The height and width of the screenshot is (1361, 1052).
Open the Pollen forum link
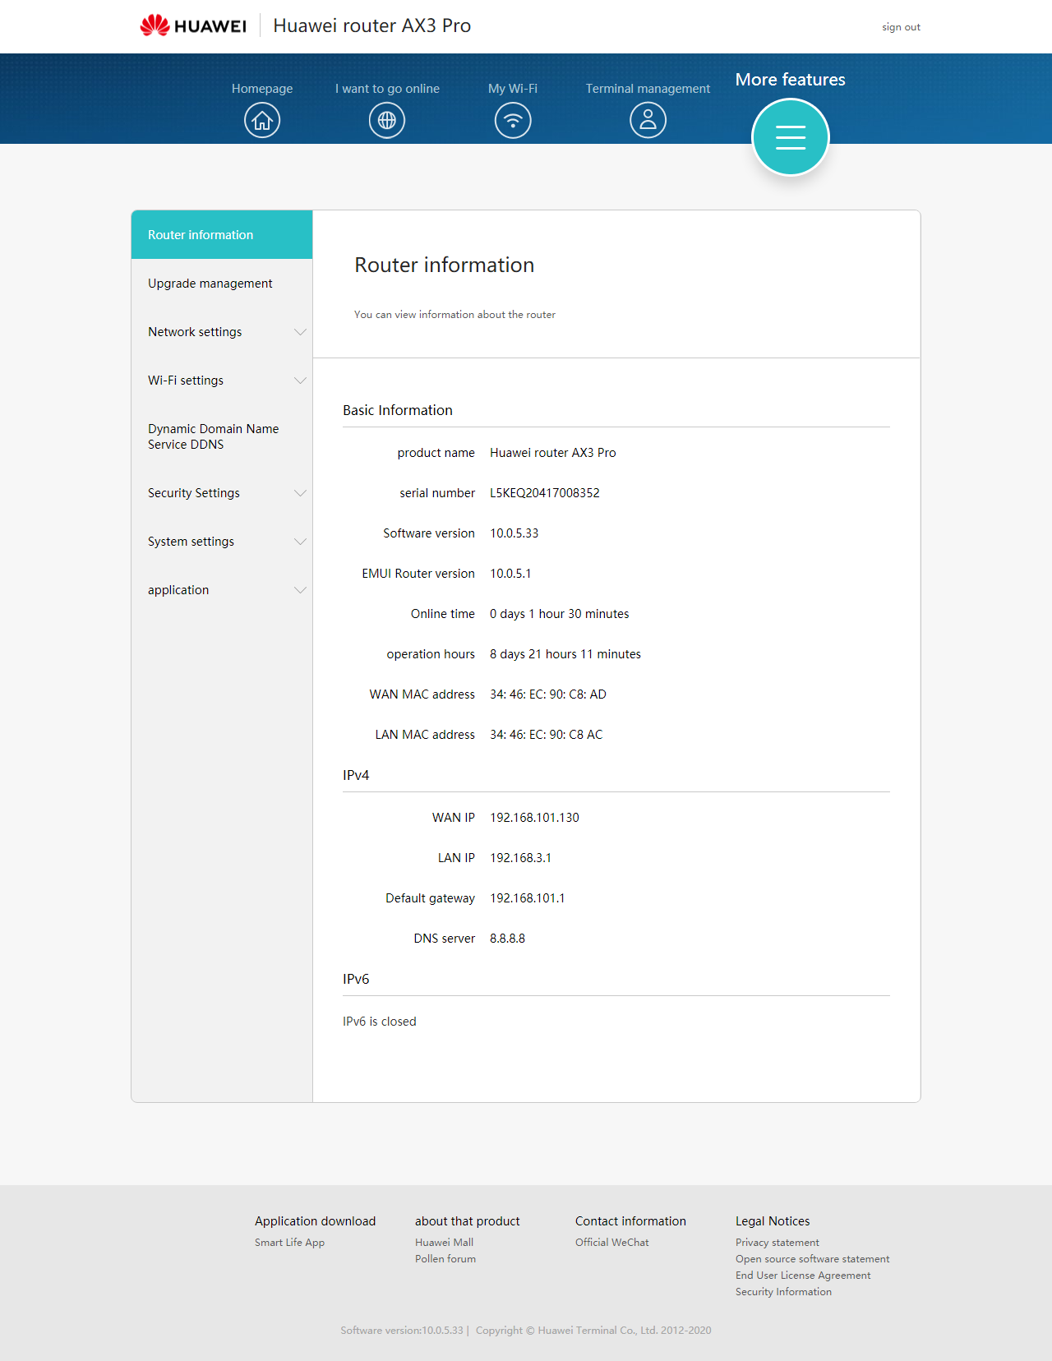click(x=445, y=1259)
